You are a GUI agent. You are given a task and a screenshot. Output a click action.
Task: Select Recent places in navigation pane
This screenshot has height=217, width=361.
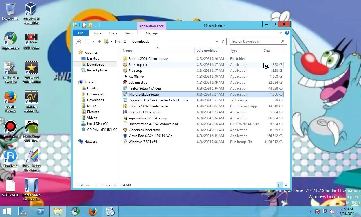tap(97, 70)
